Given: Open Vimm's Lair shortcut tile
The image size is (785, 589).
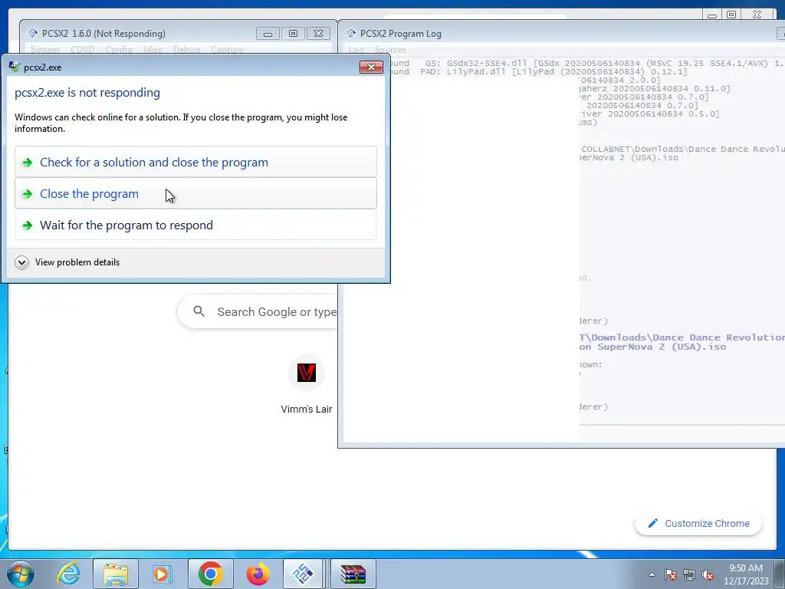Looking at the screenshot, I should [x=307, y=373].
